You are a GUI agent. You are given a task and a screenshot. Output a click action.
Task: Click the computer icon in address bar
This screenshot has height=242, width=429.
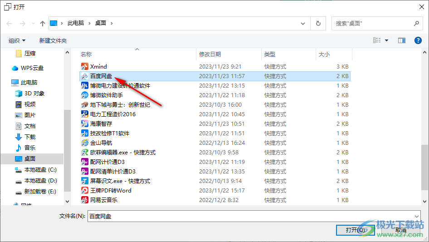click(x=54, y=23)
